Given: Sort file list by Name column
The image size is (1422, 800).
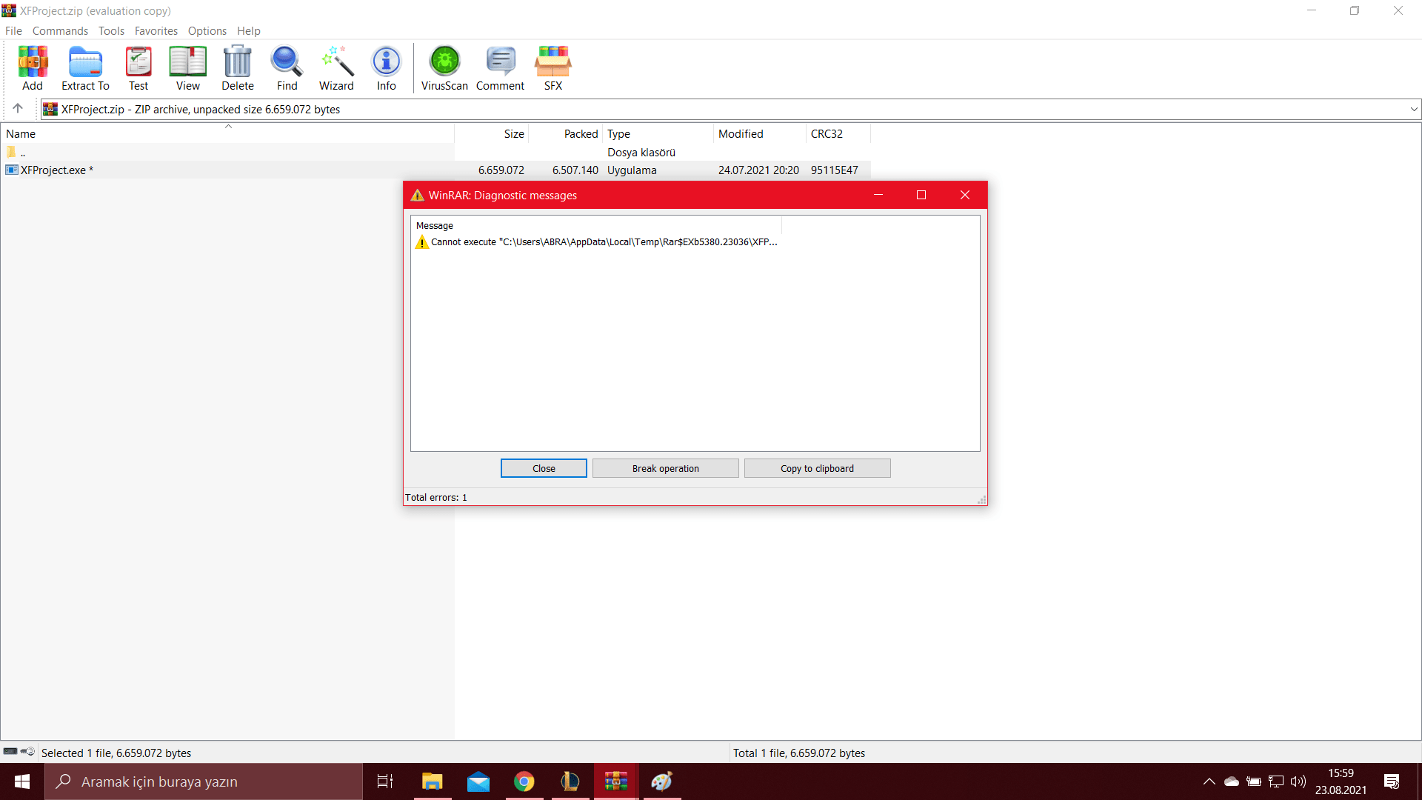Looking at the screenshot, I should tap(227, 134).
